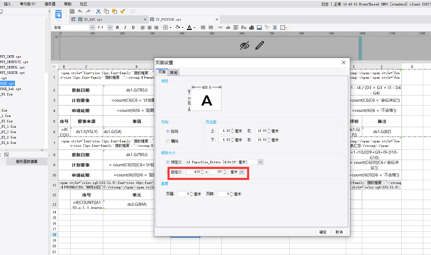
Task: Click the pencil edit icon in header area
Action: 260,45
